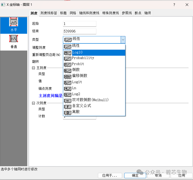Viewport: 193px width, 180px height.
Task: Select the 刻度 tab
Action: coord(34,13)
